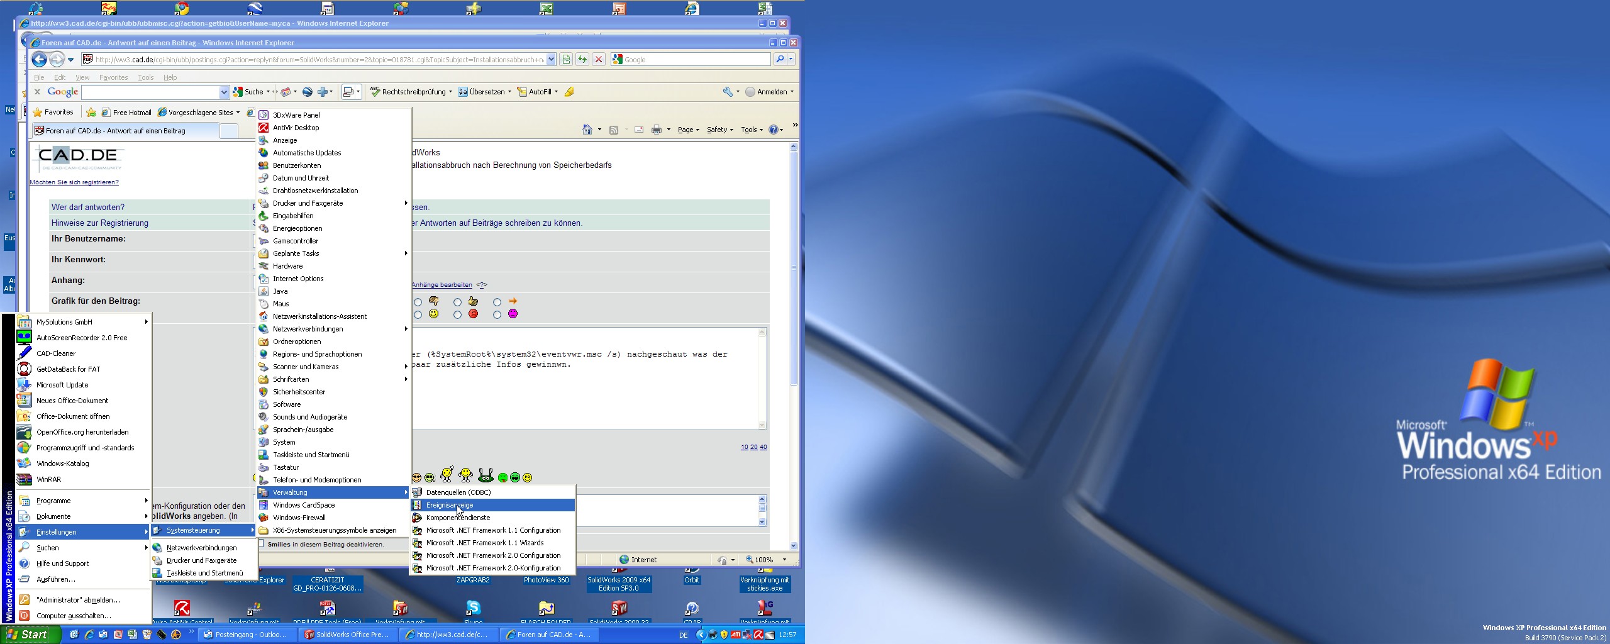Screen dimensions: 1610x644
Task: Click ATI tray icon in system tray
Action: point(735,635)
